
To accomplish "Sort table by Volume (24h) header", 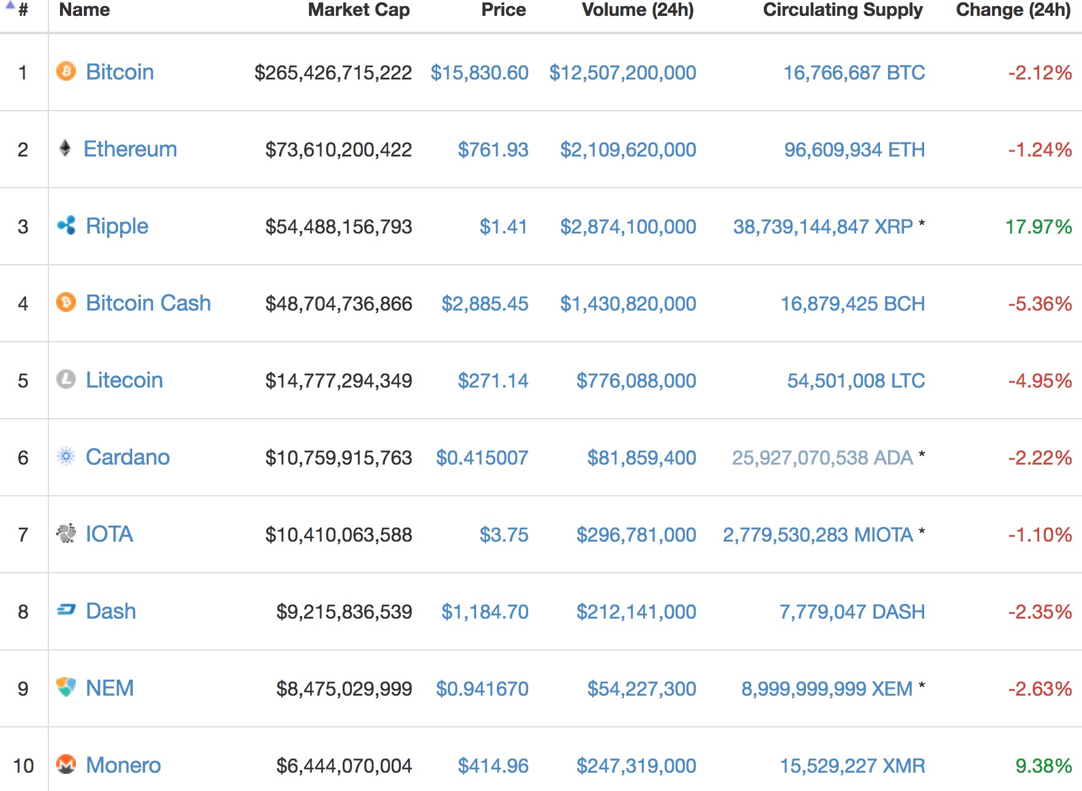I will tap(638, 10).
